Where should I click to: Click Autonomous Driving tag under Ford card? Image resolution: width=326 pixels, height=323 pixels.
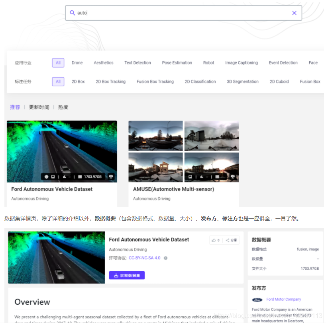[x=30, y=198]
